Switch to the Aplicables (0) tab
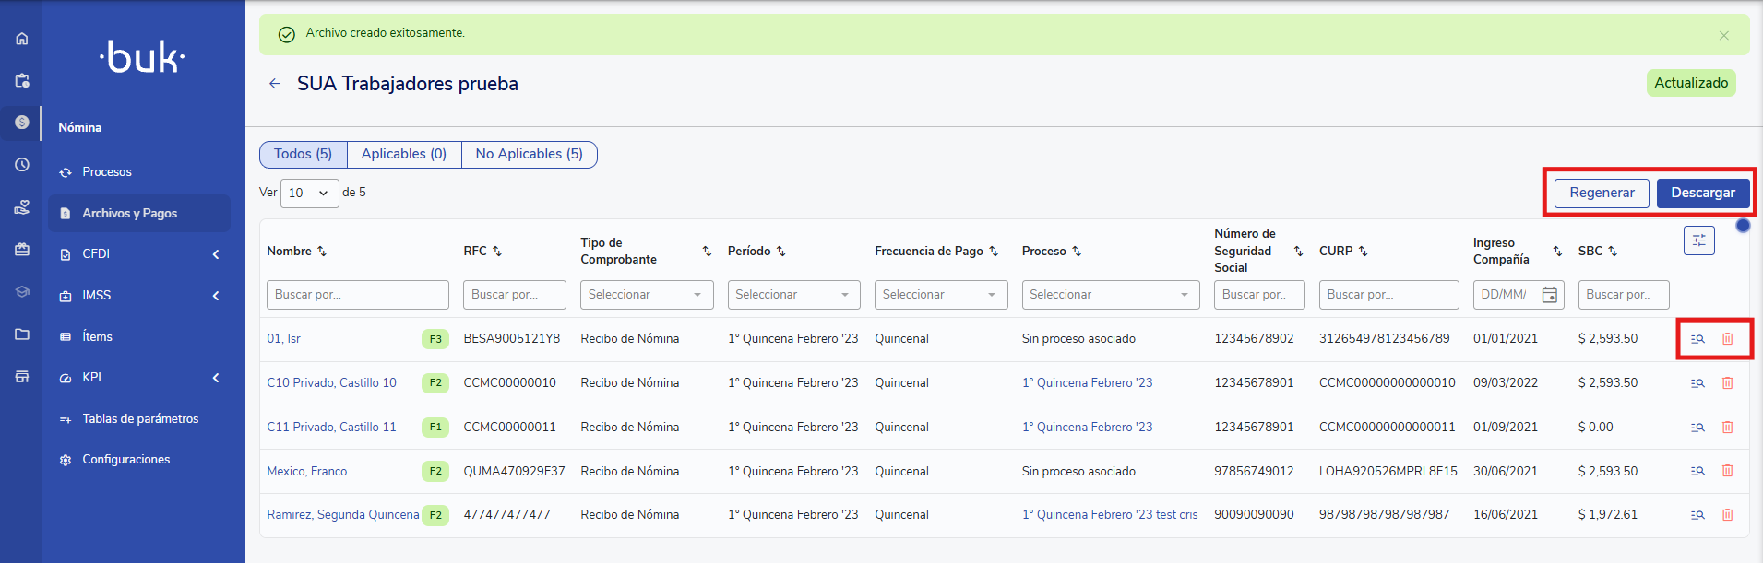This screenshot has height=563, width=1763. 403,154
